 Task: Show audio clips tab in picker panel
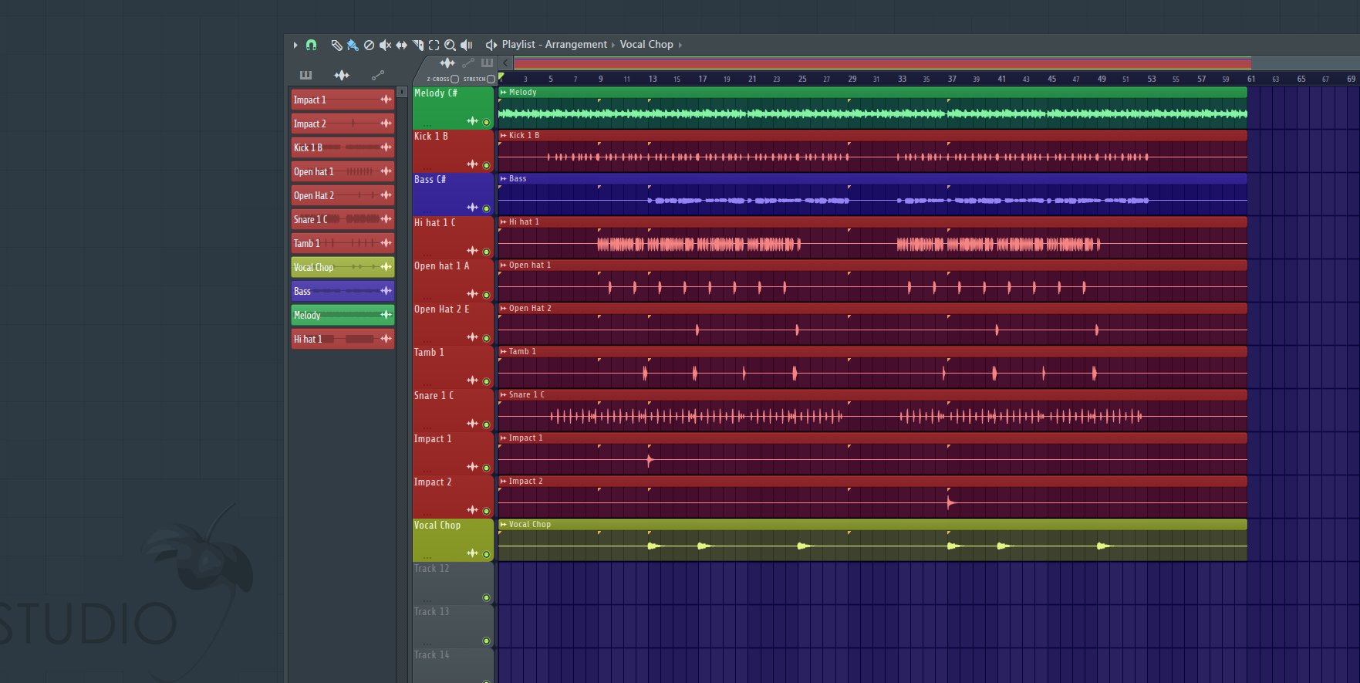click(x=342, y=75)
